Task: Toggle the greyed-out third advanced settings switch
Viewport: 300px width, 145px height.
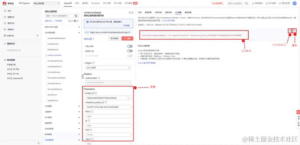Action: click(130, 56)
